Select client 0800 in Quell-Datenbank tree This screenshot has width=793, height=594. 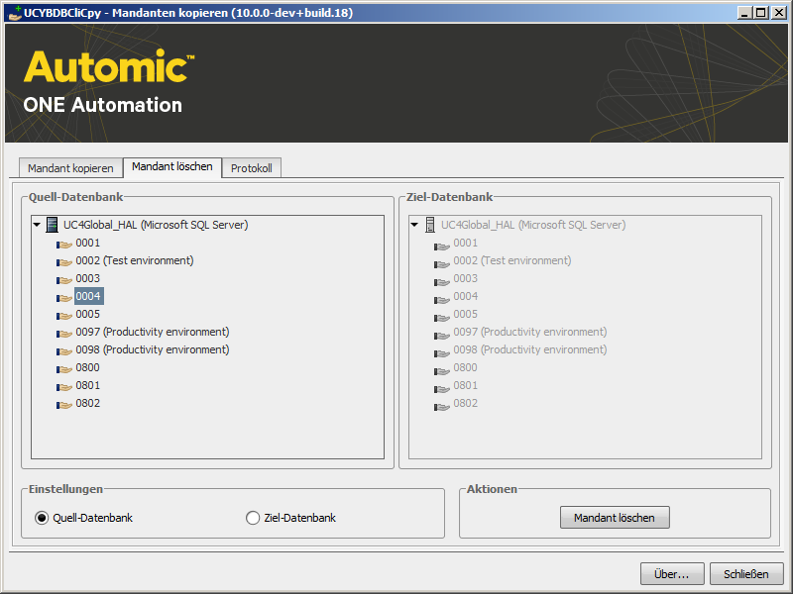tap(88, 367)
